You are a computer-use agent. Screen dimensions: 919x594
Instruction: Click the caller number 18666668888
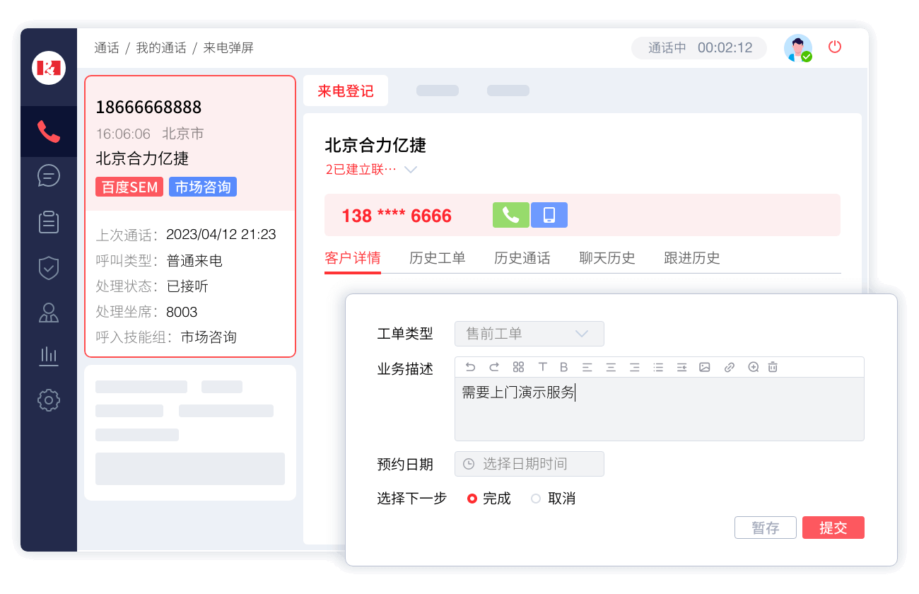tap(148, 107)
